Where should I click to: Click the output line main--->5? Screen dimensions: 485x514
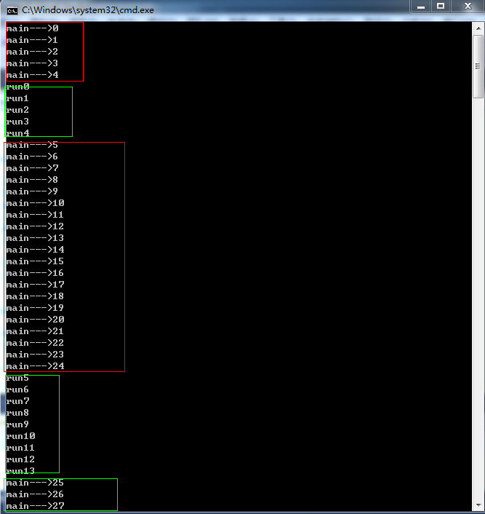[x=32, y=145]
